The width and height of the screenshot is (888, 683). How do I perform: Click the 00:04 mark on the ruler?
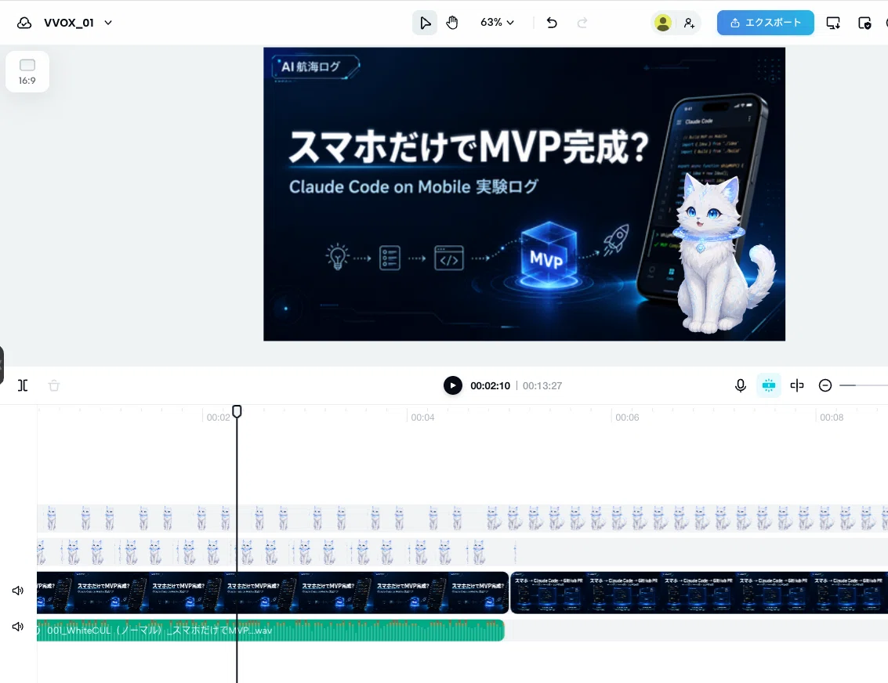(422, 417)
